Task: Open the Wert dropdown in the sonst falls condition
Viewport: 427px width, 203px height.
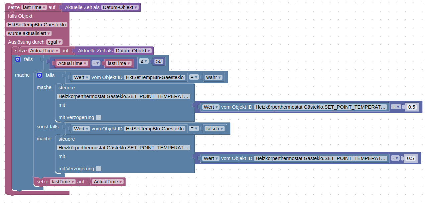Action: point(81,129)
